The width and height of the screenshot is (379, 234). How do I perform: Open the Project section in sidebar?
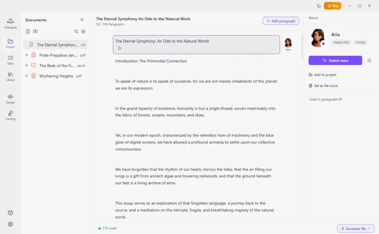click(10, 44)
